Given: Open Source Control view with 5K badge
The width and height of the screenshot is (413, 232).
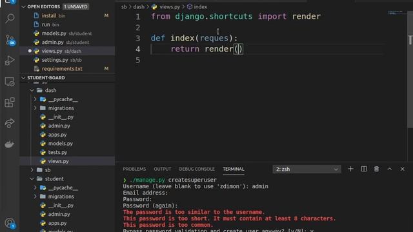Looking at the screenshot, I should [x=10, y=40].
